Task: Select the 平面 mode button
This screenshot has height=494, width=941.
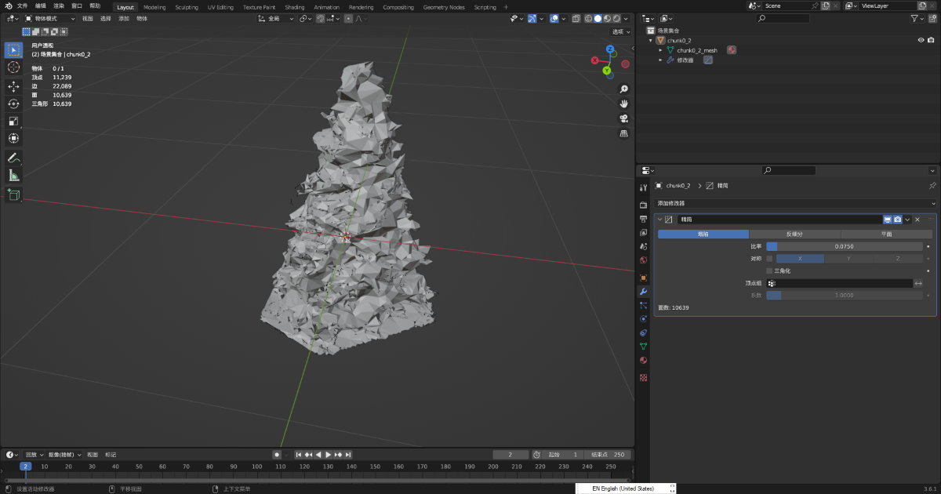Action: (886, 234)
